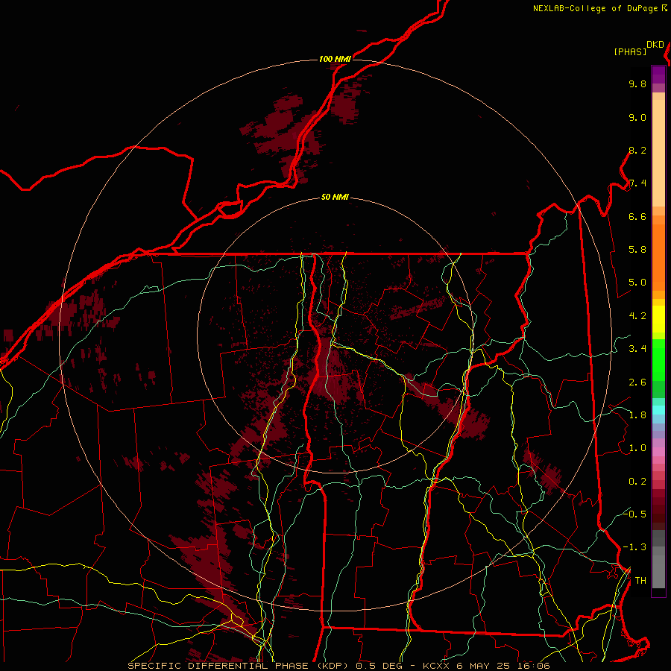
Task: Click the TH threshold label on scale
Action: click(x=640, y=581)
